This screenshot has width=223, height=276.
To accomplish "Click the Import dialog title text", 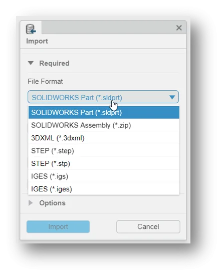I will coord(37,41).
